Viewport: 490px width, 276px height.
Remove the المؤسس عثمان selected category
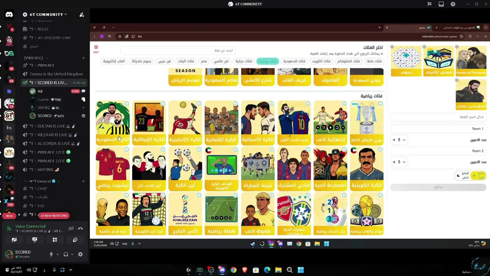pos(457,80)
